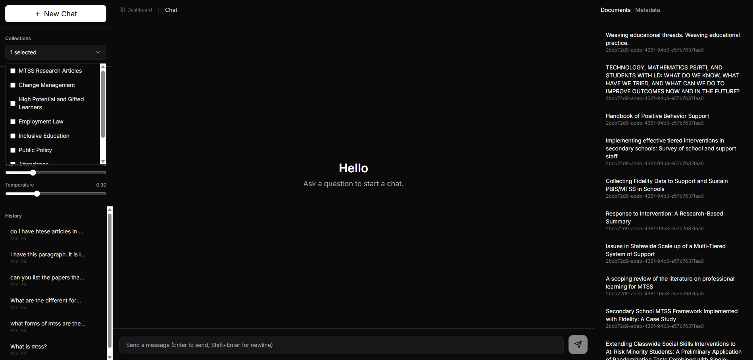
Task: Select document 'Collecting Fidelity Data to Support and Sustain PBIS/MTSS'
Action: (673, 188)
